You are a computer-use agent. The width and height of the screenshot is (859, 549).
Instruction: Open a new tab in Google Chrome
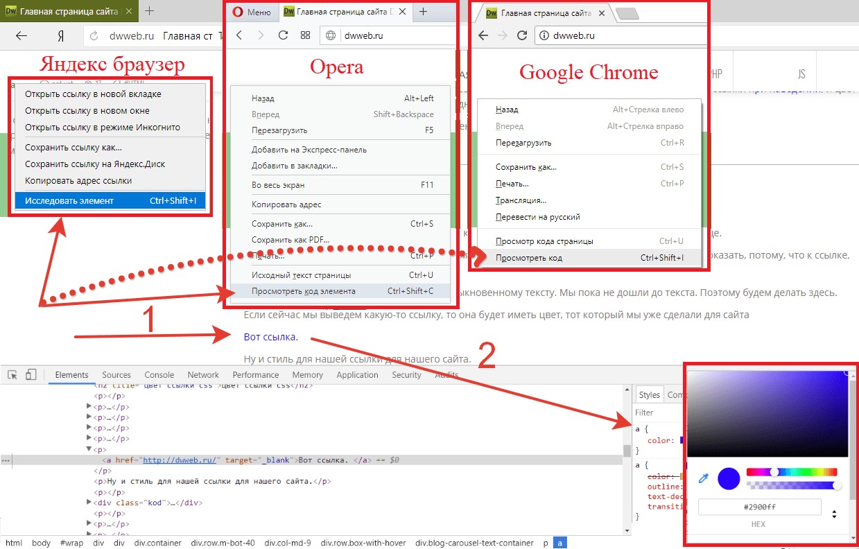click(x=627, y=15)
